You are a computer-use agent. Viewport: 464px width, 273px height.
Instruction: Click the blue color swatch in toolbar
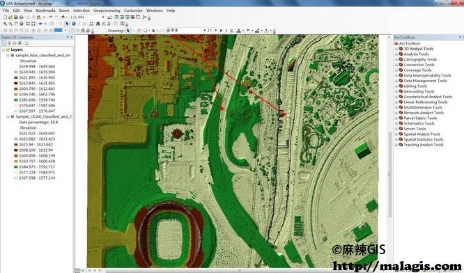59,30
